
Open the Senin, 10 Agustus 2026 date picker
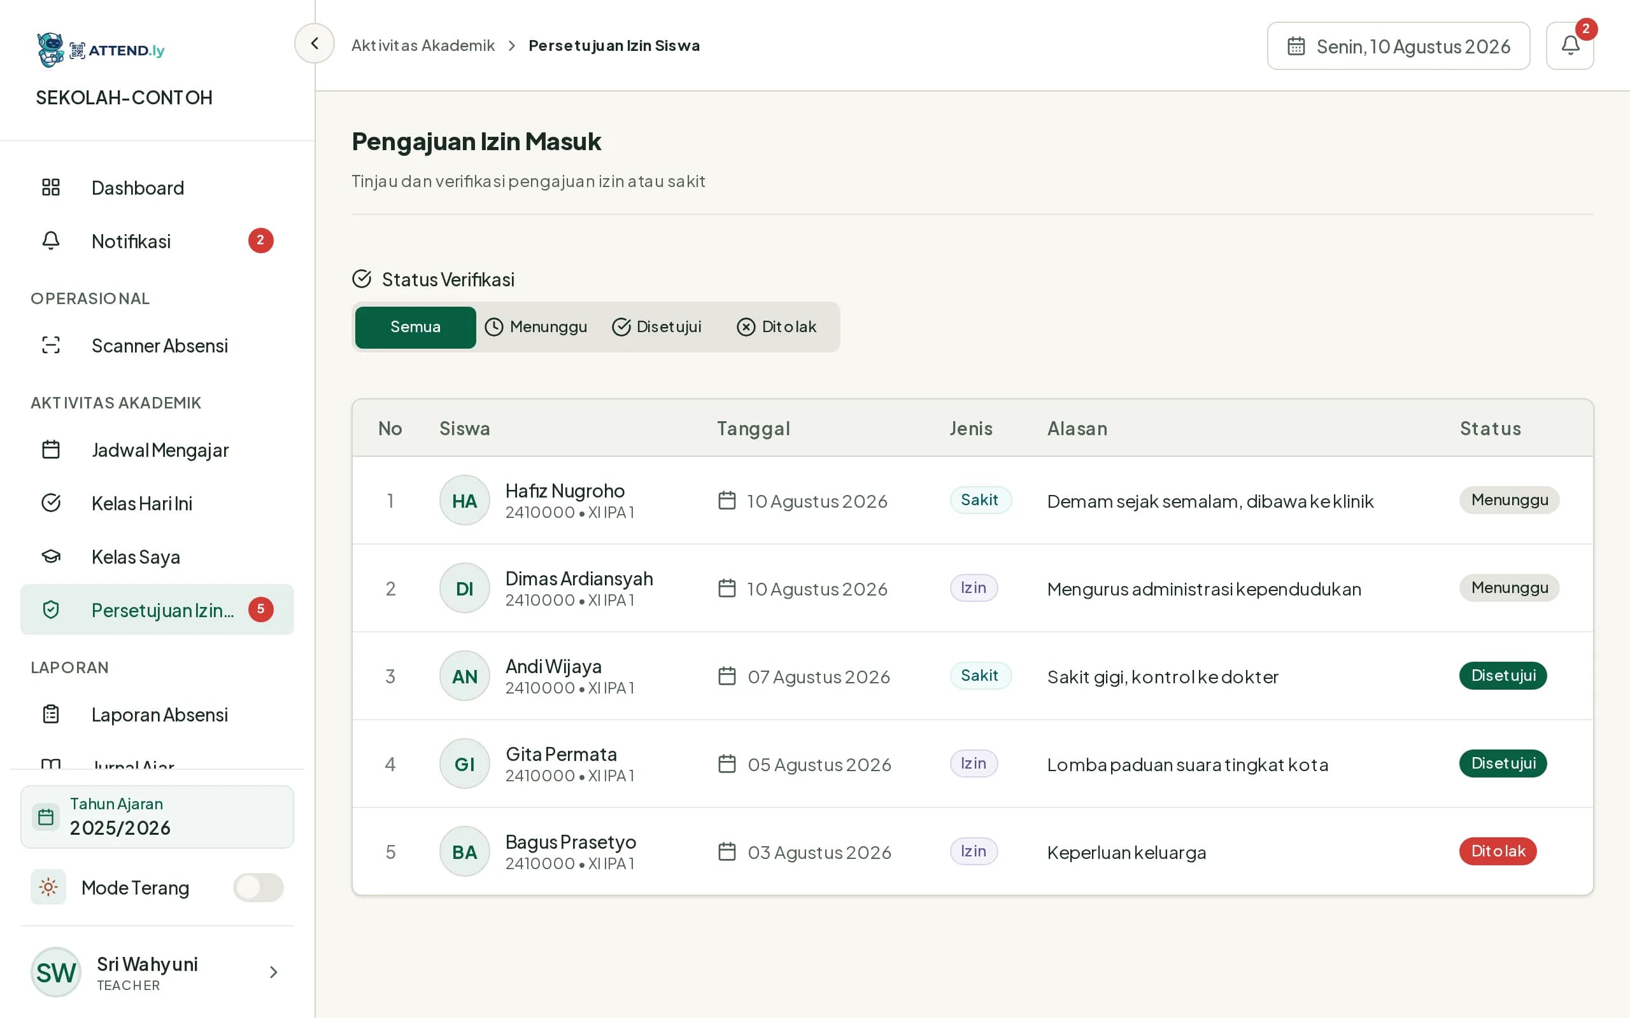point(1398,46)
